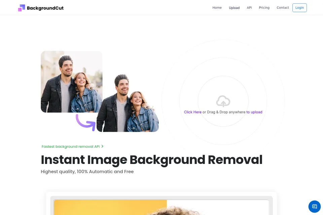Image resolution: width=323 pixels, height=215 pixels.
Task: Click the BackgroundCut logo icon
Action: [22, 8]
